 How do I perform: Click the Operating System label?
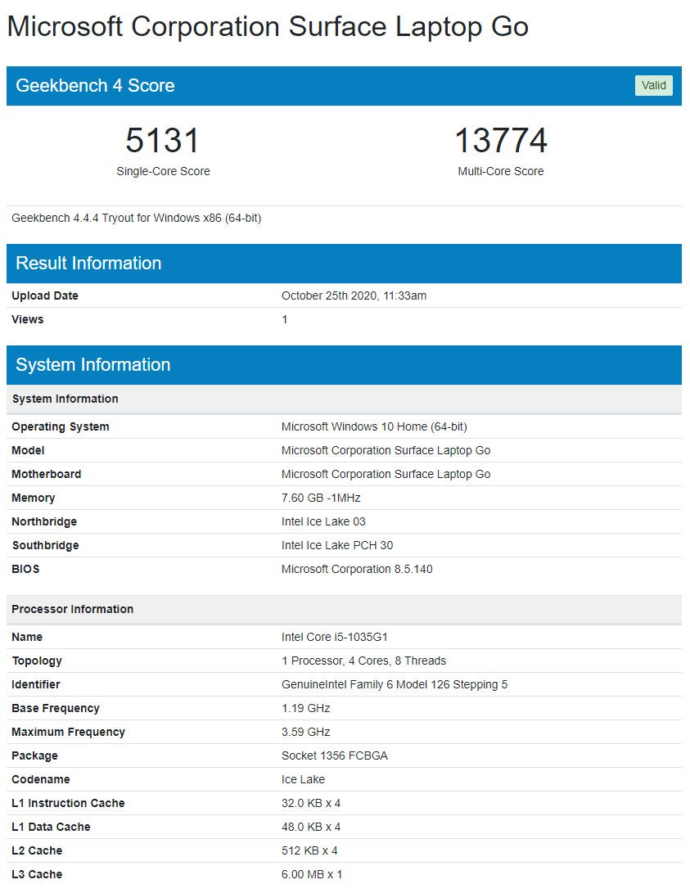61,426
